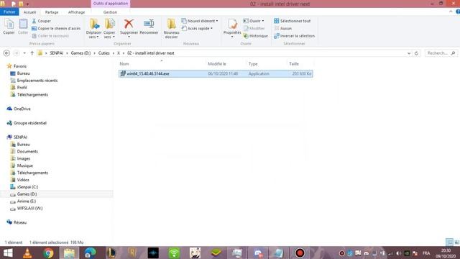Open the Copier vers dropdown
Screen dimensions: 460x259
click(x=109, y=29)
